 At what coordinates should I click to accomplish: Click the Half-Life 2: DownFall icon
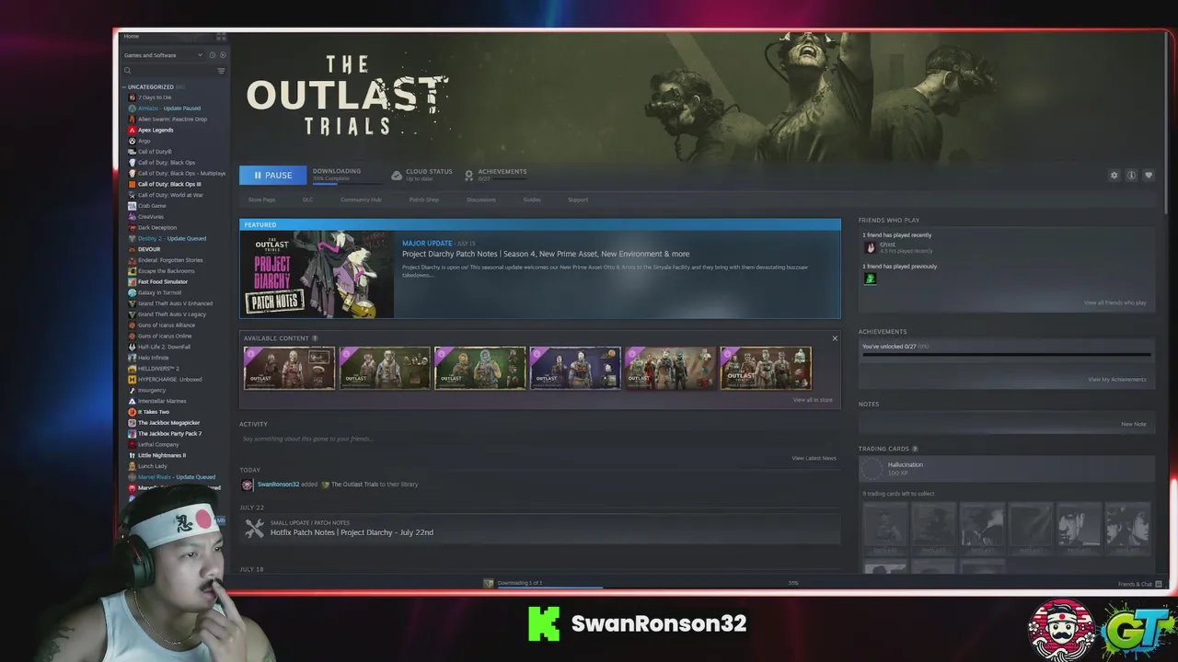click(133, 347)
